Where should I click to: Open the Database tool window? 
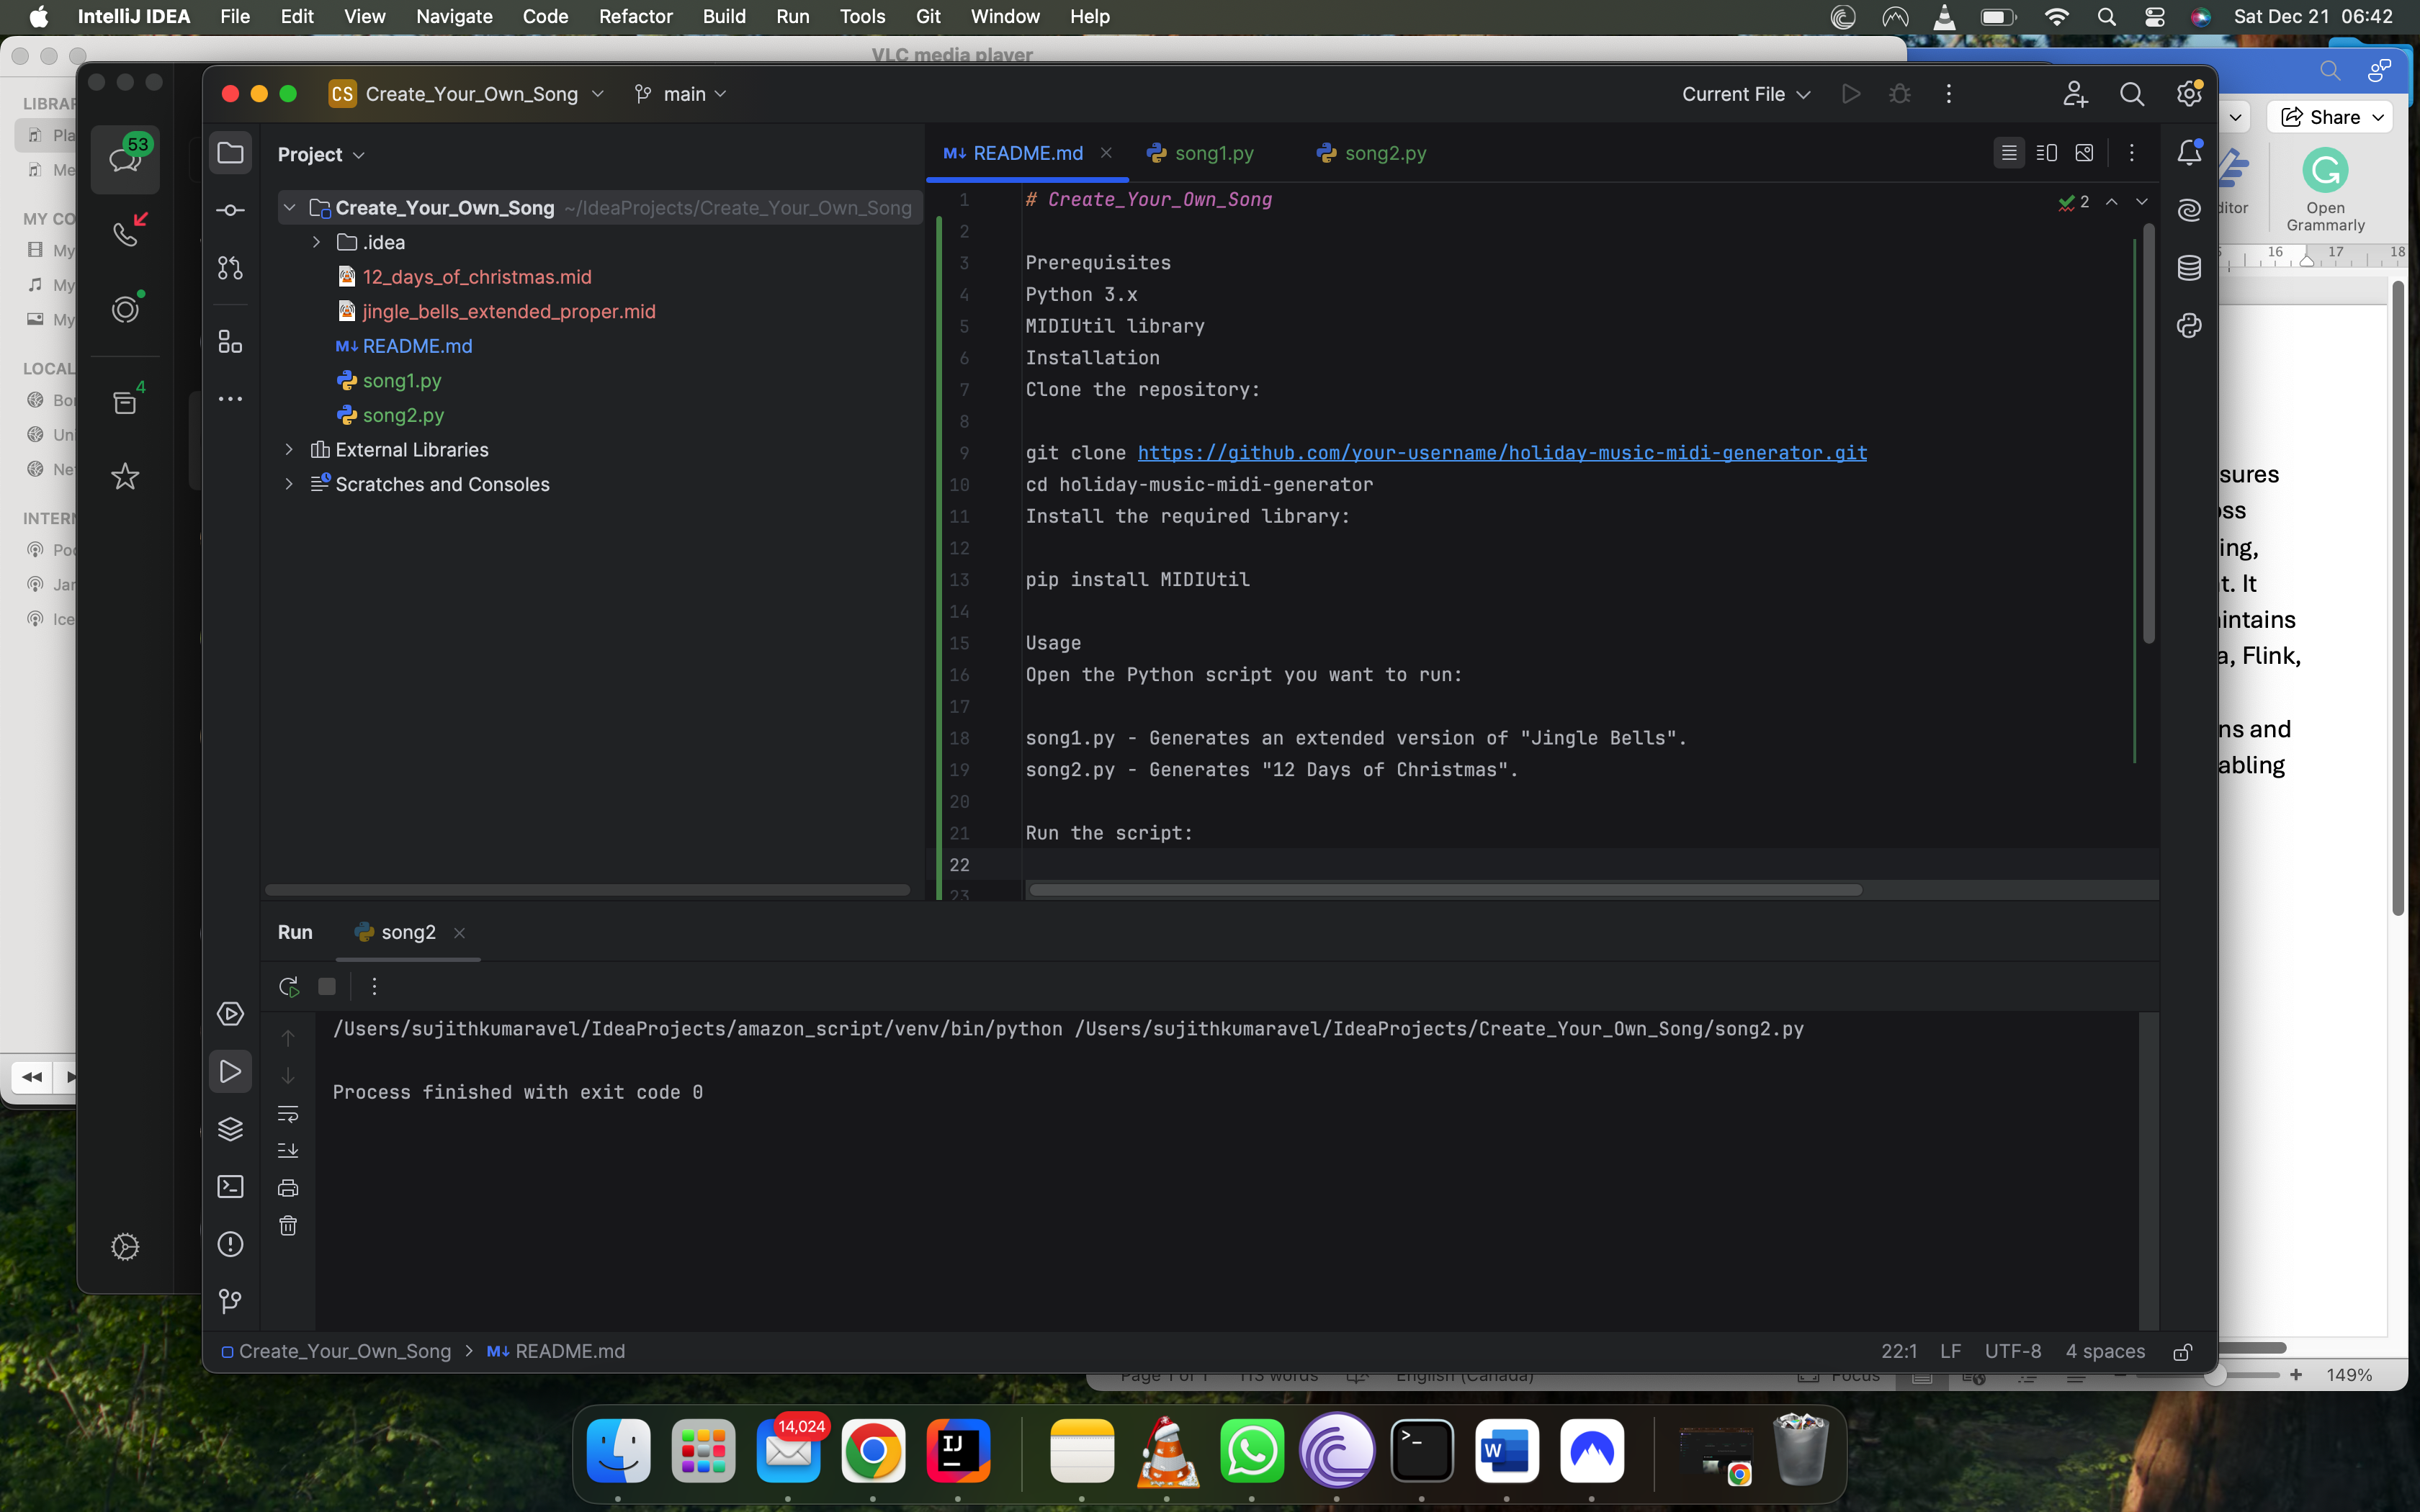click(2189, 268)
